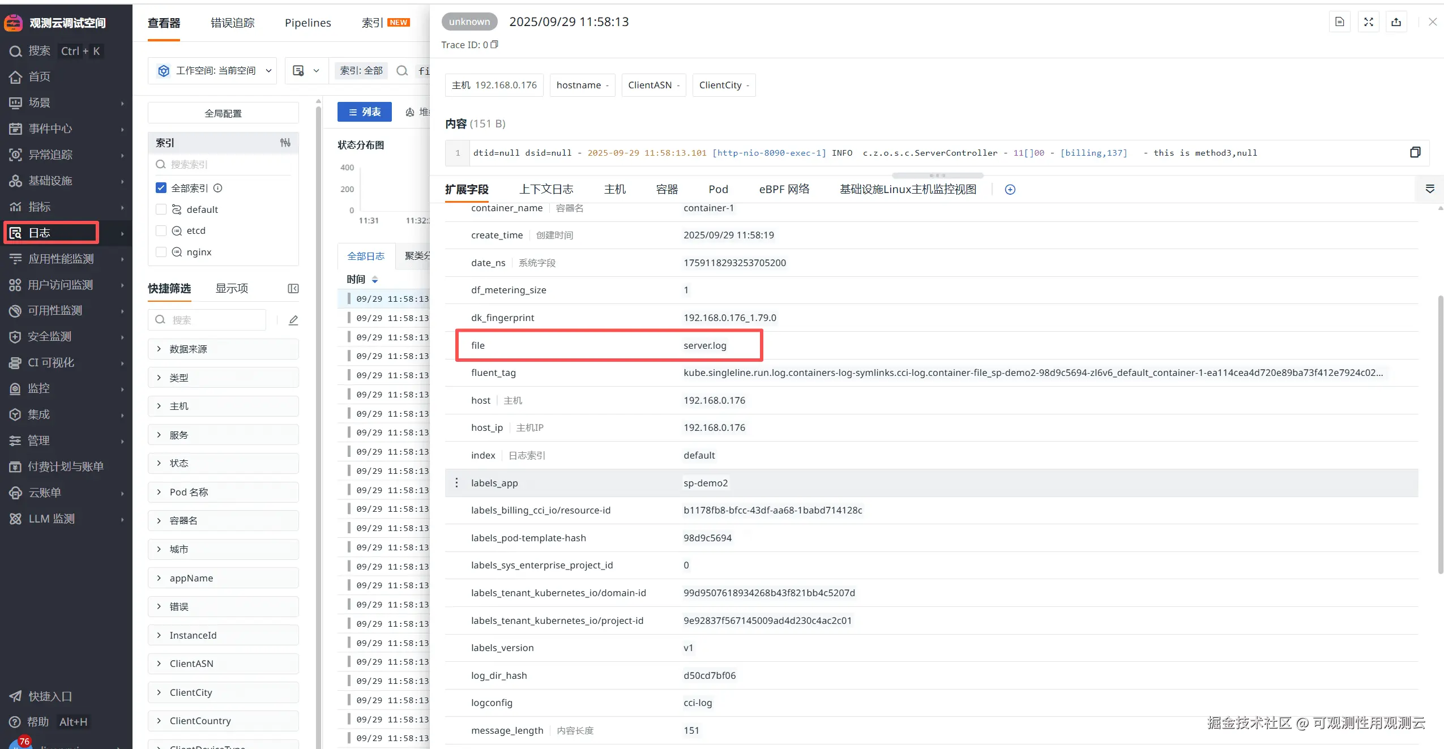Open the Pipelines tab
Image resolution: width=1444 pixels, height=749 pixels.
pos(307,23)
